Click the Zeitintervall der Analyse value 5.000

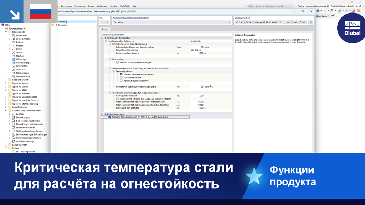tap(197, 53)
